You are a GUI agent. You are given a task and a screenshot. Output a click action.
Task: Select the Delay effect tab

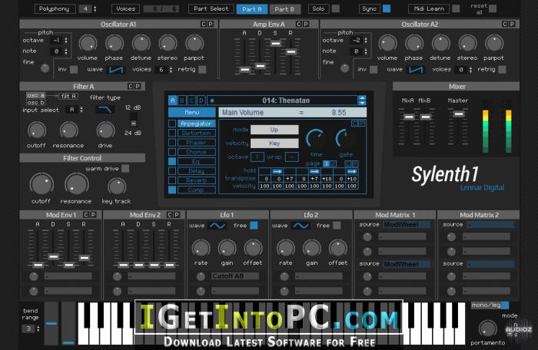(x=196, y=170)
